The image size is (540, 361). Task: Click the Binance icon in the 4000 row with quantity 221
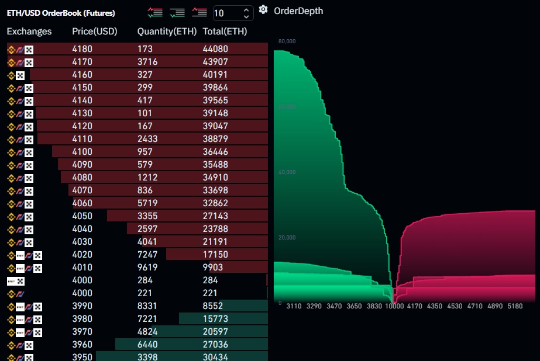(x=11, y=294)
